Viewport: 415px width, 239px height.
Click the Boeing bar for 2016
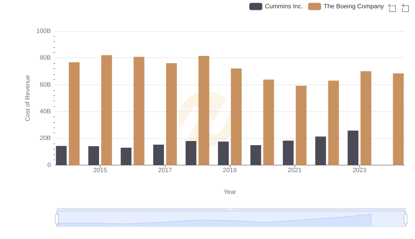pyautogui.click(x=139, y=111)
